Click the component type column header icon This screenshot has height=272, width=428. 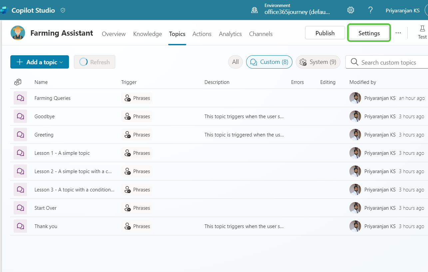click(18, 82)
